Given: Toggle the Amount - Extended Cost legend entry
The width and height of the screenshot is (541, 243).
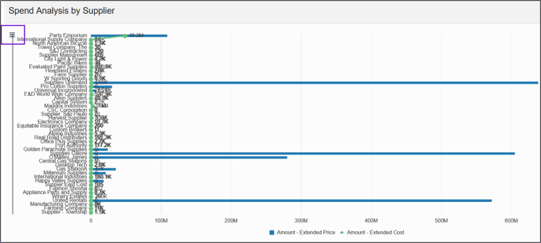Looking at the screenshot, I should click(x=373, y=233).
